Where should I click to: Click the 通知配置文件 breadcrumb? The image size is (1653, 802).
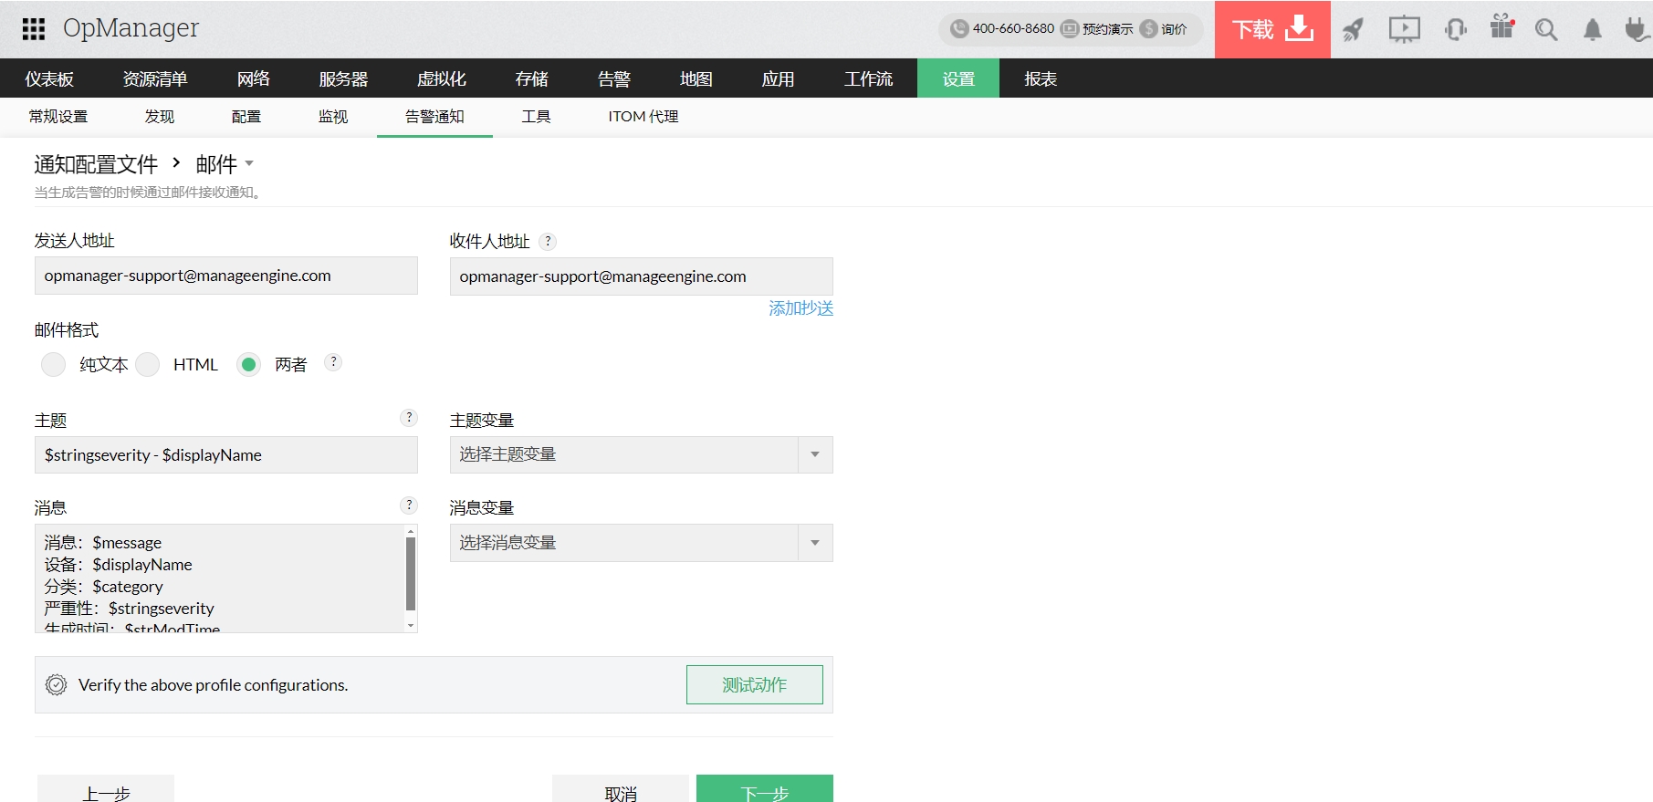pyautogui.click(x=96, y=164)
